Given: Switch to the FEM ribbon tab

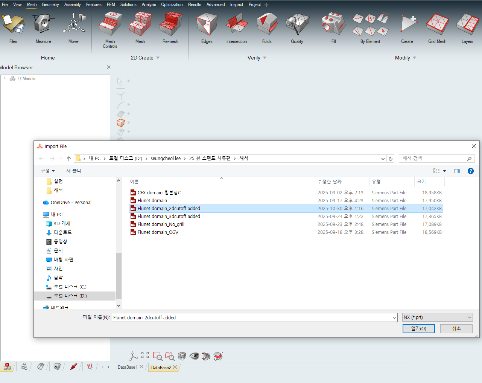Looking at the screenshot, I should (111, 5).
